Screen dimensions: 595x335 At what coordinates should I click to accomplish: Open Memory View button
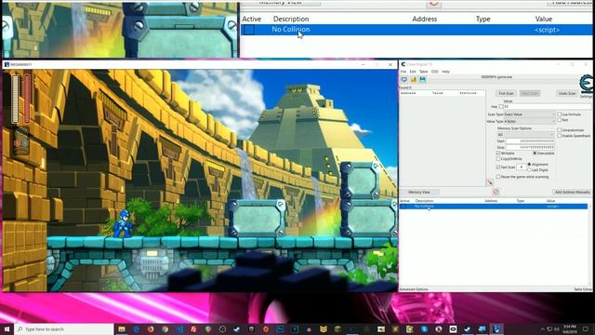click(x=419, y=193)
